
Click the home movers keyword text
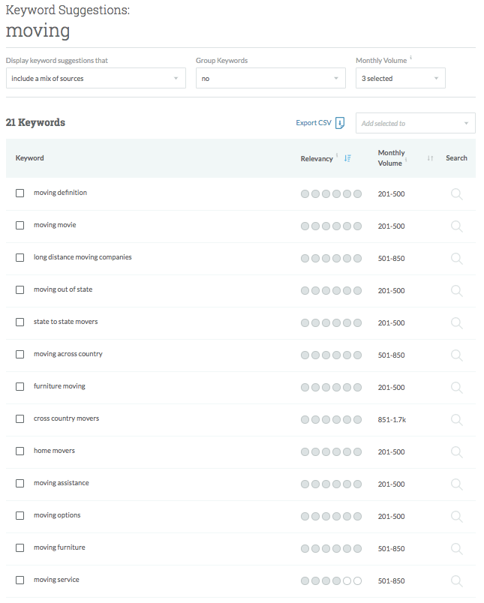(x=54, y=451)
